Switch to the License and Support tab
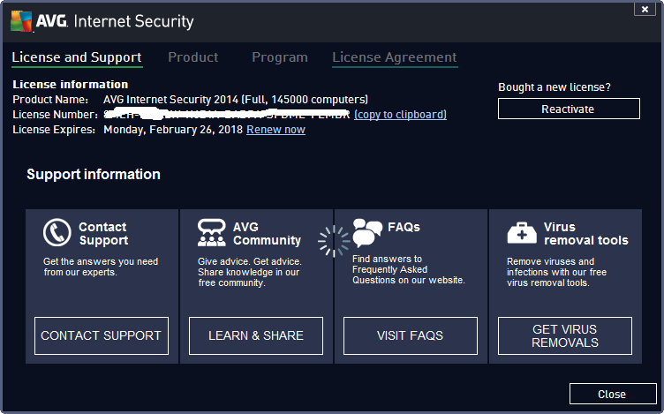The width and height of the screenshot is (664, 414). pos(77,57)
